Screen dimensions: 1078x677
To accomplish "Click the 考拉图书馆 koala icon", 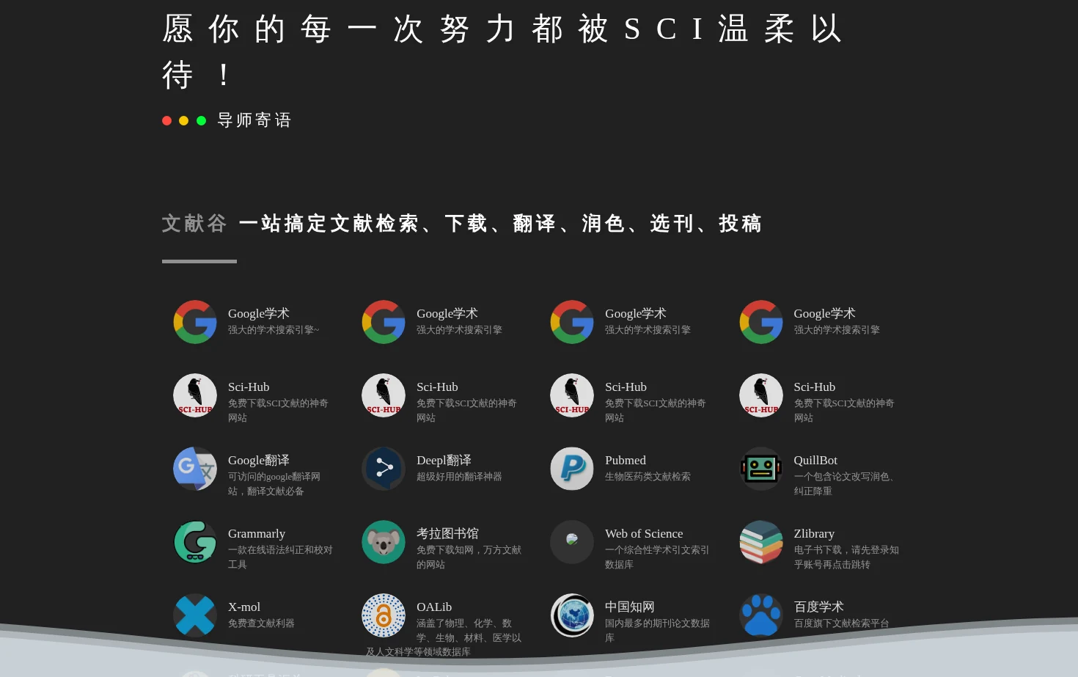I will 384,542.
